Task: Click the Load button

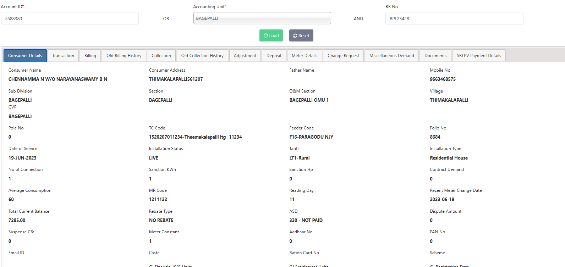Action: 271,35
